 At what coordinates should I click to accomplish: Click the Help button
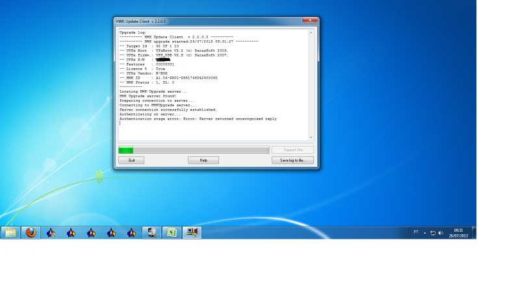coord(203,160)
